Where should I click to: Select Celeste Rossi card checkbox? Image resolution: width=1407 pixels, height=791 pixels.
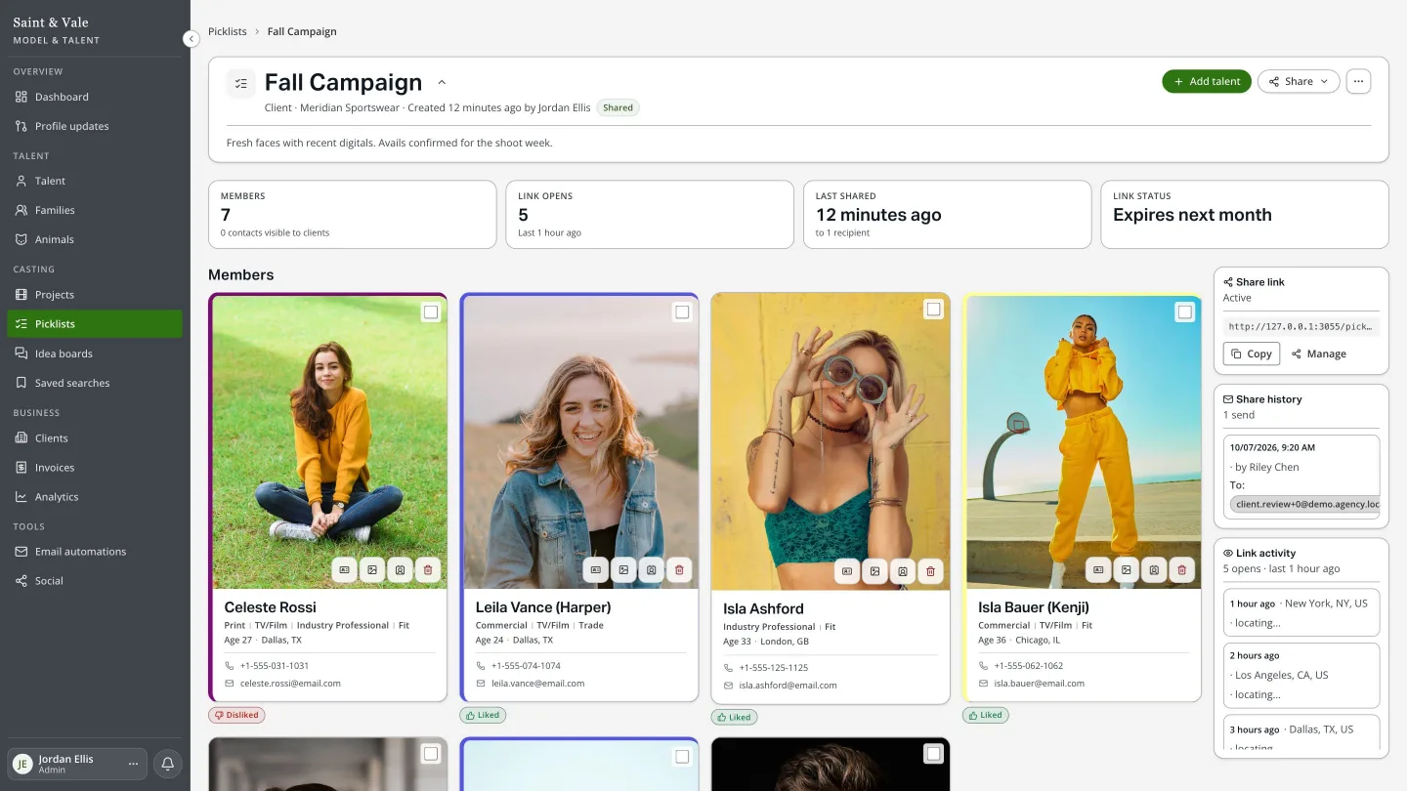[x=431, y=312]
